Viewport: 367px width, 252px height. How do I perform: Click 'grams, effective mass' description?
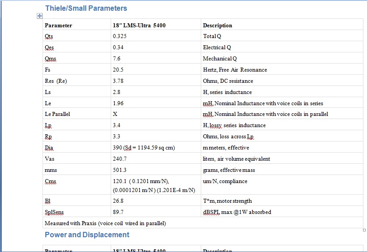(229, 170)
